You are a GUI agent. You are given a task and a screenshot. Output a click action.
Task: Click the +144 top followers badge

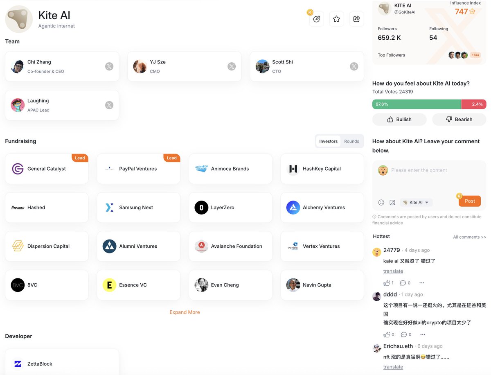click(475, 55)
